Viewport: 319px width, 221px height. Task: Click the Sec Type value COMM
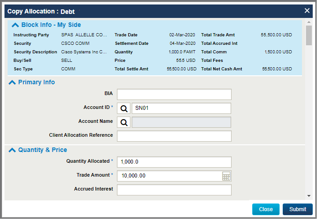pyautogui.click(x=68, y=69)
